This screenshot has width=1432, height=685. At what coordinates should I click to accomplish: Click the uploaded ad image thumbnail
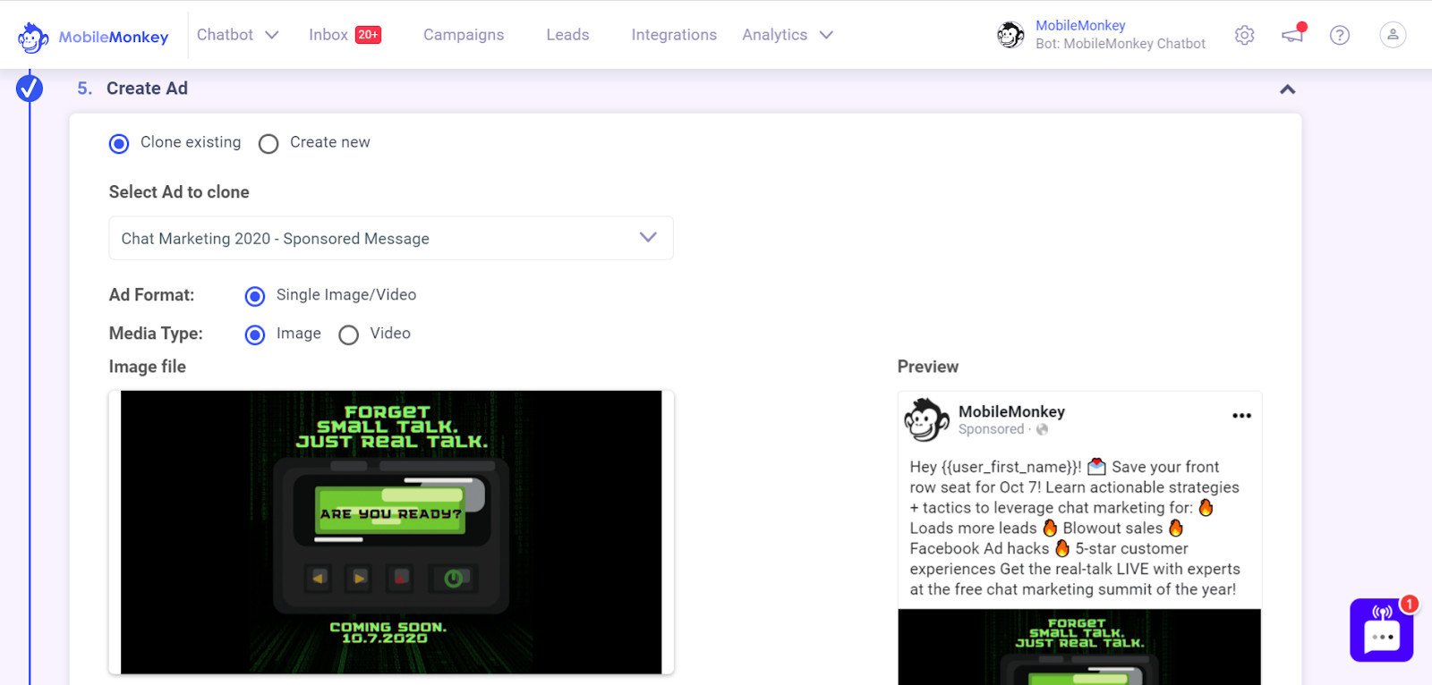tap(391, 532)
